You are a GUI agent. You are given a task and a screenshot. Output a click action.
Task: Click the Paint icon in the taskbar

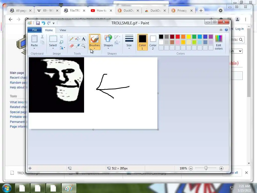(x=69, y=188)
